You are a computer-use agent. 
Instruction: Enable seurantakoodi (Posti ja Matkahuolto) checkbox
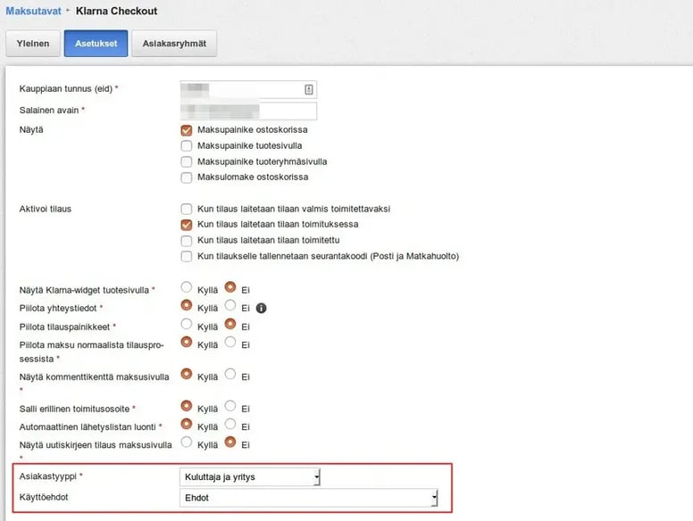pyautogui.click(x=187, y=257)
